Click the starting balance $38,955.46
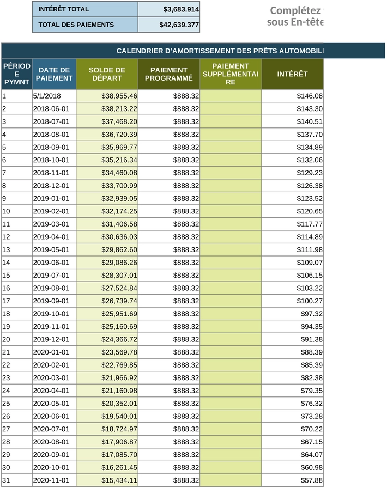 click(x=107, y=96)
